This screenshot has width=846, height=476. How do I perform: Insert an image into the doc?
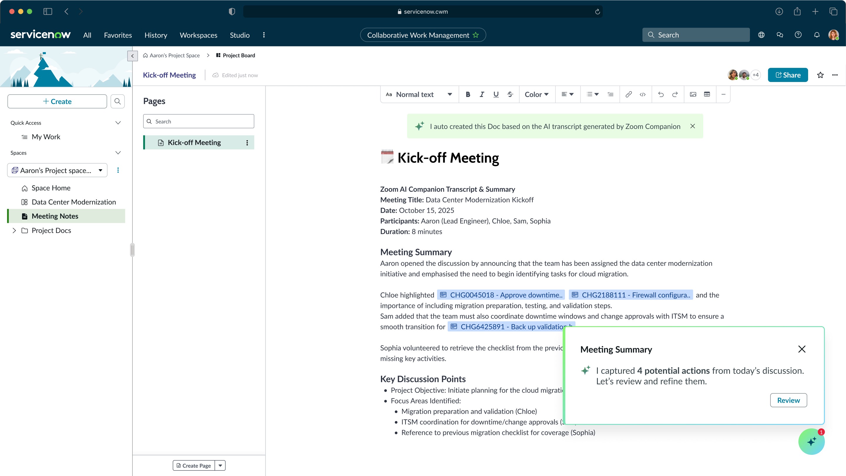[x=693, y=95]
